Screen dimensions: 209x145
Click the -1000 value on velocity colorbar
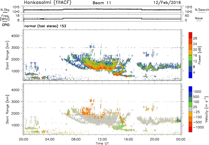point(199,127)
